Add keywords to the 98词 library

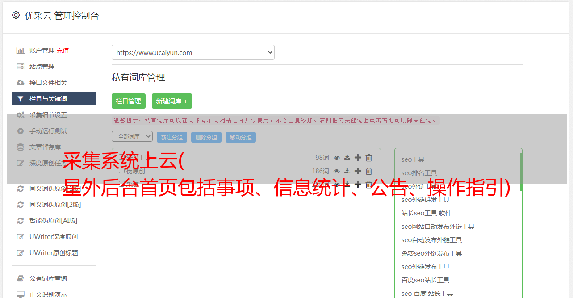[x=358, y=158]
